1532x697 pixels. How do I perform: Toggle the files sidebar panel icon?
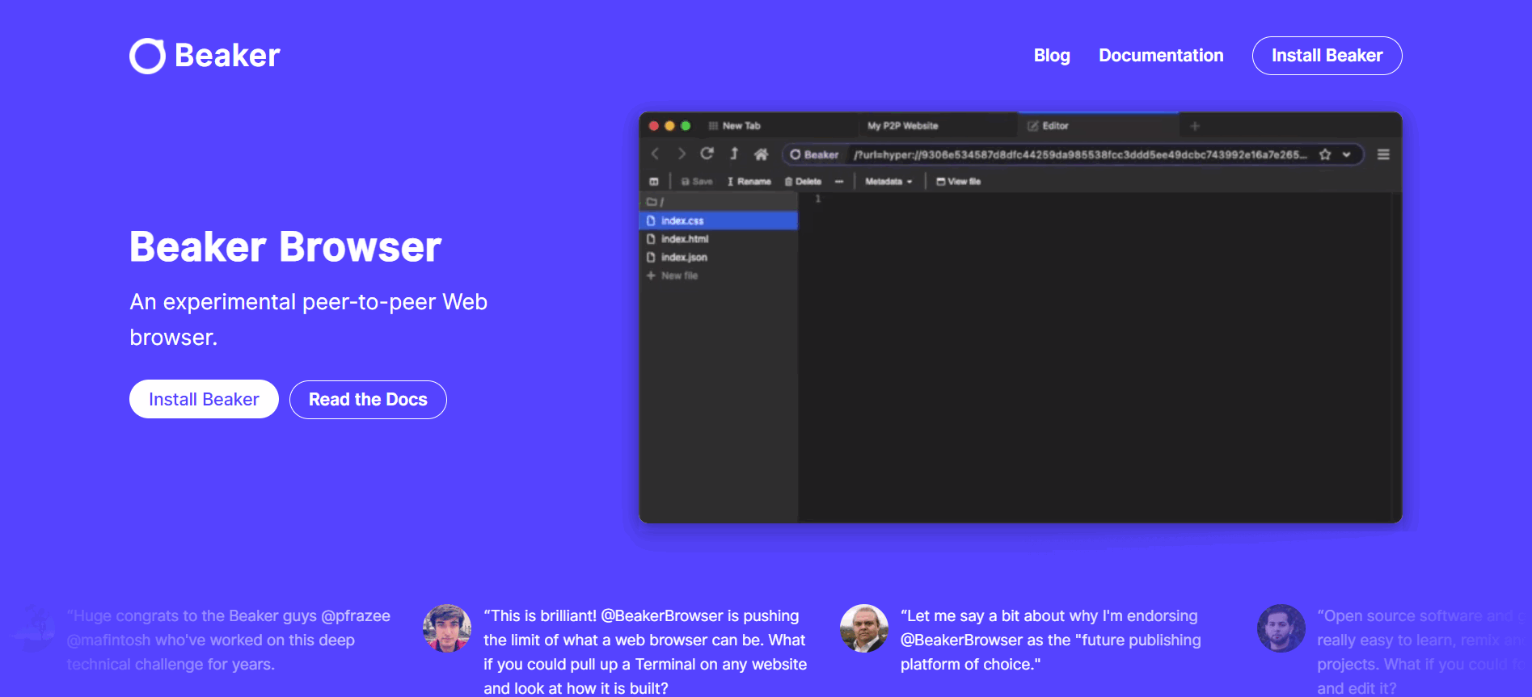654,182
